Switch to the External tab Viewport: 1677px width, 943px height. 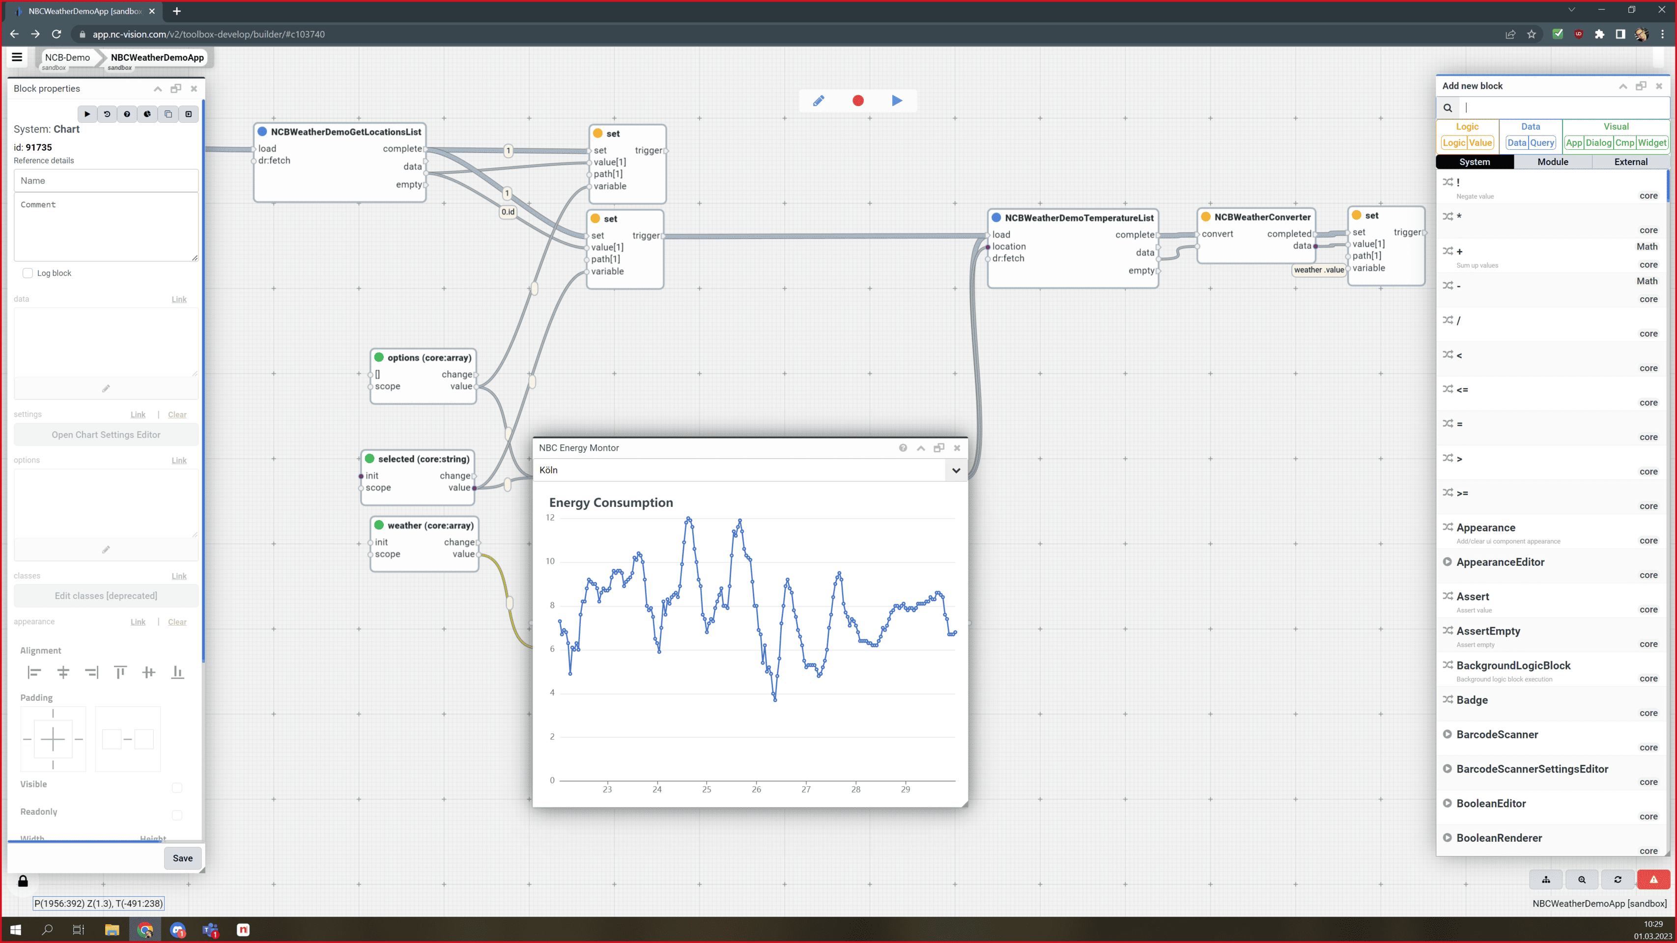pos(1631,162)
